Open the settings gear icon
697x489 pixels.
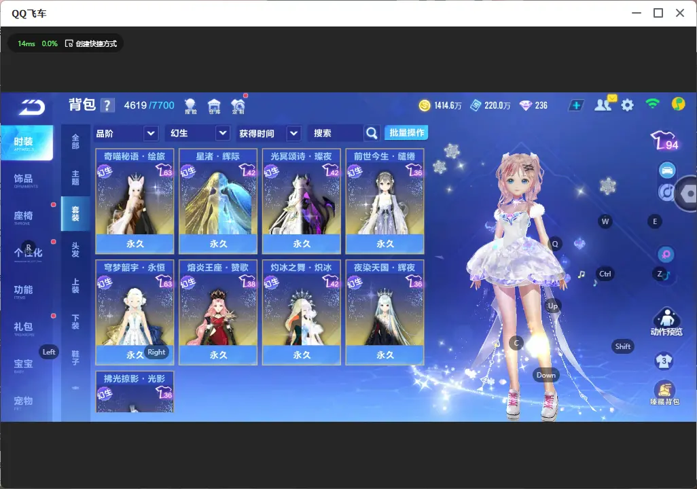[627, 105]
